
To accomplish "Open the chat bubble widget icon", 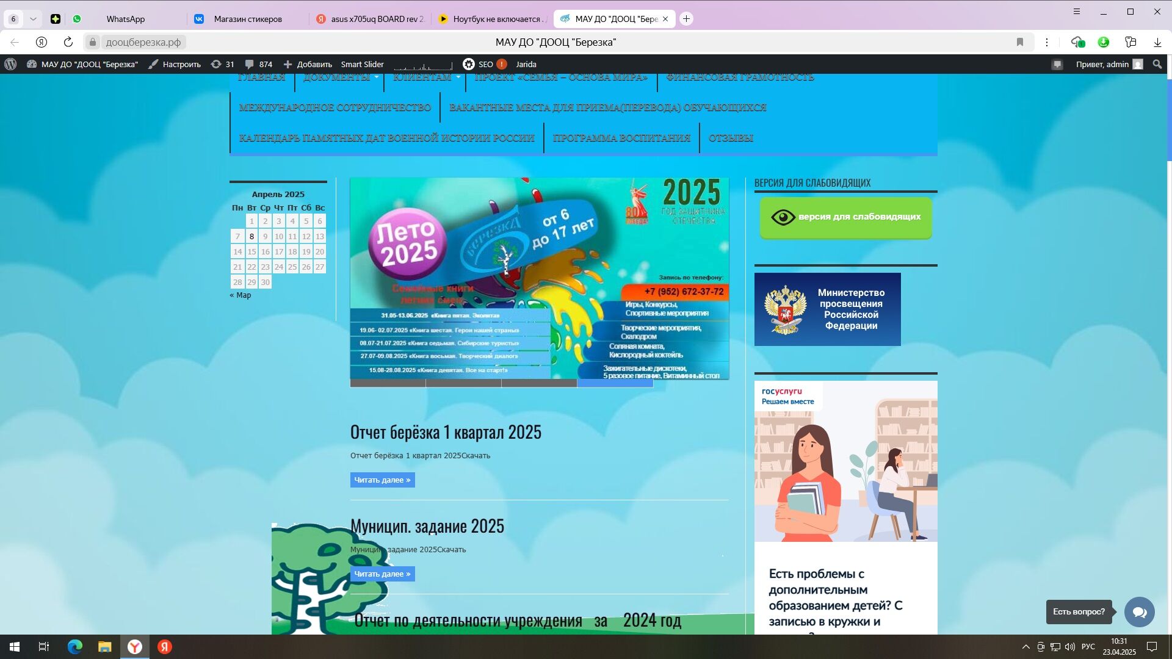I will [x=1139, y=612].
